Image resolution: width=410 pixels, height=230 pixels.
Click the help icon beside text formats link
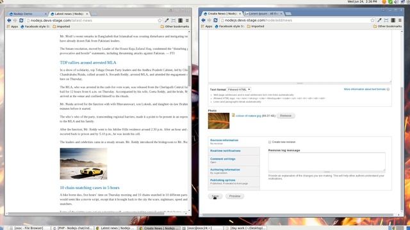tap(388, 89)
